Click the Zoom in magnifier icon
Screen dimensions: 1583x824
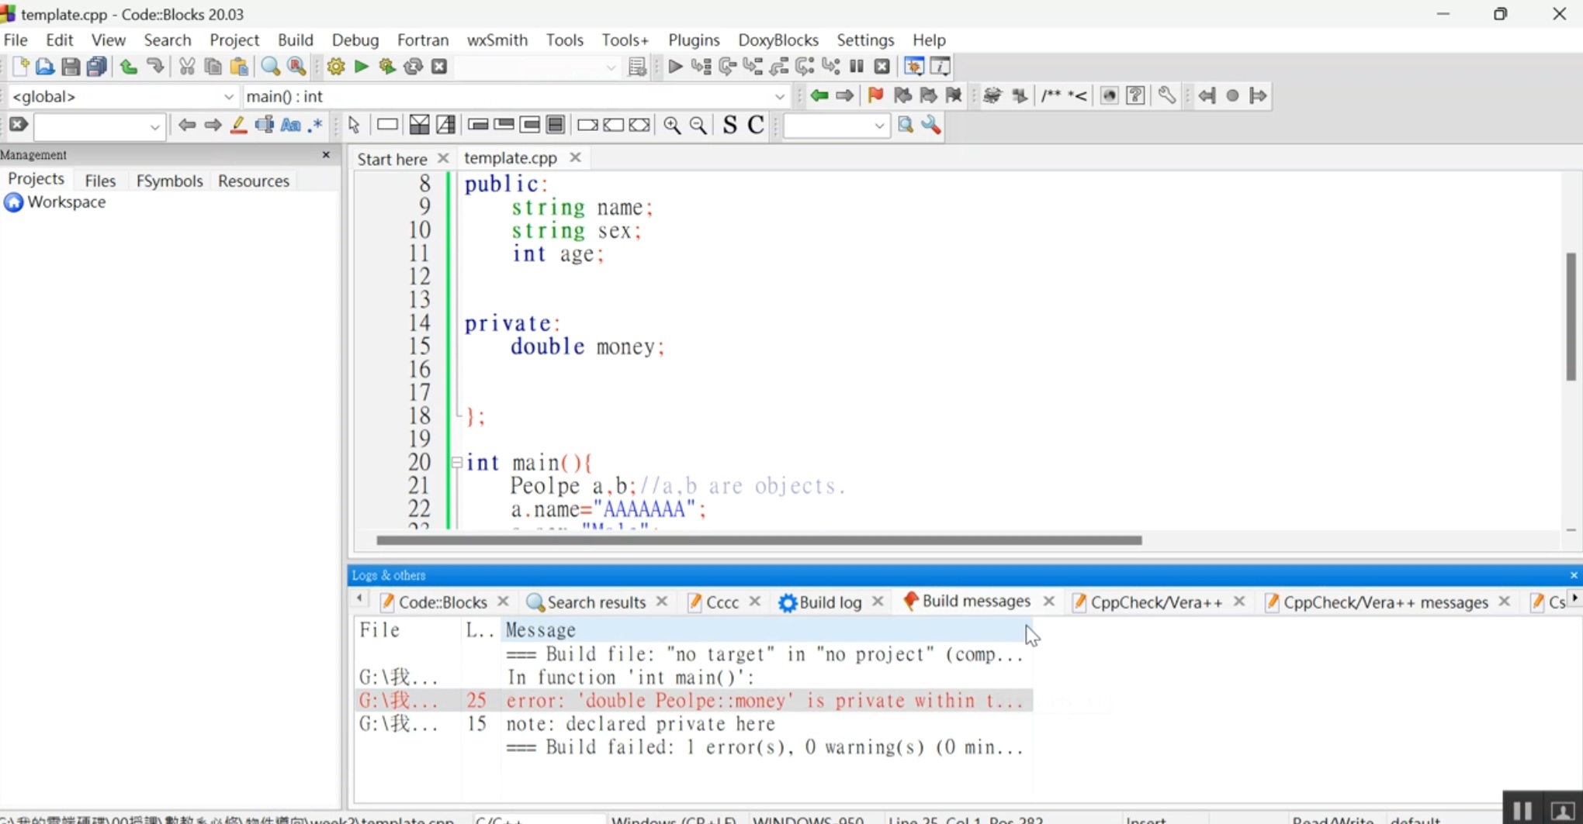[x=672, y=126]
